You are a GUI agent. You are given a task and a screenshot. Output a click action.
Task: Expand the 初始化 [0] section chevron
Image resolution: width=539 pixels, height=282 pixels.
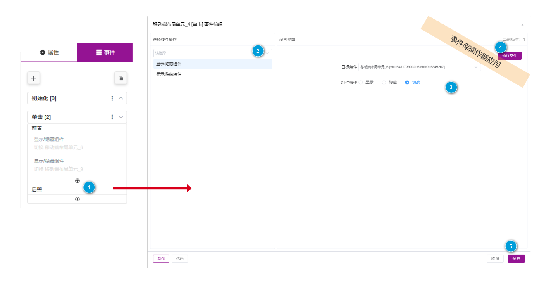point(121,98)
